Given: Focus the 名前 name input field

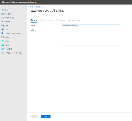Looking at the screenshot, I should (91, 26).
